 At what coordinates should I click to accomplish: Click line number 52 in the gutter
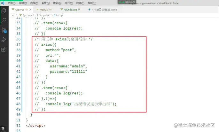[18, 126]
